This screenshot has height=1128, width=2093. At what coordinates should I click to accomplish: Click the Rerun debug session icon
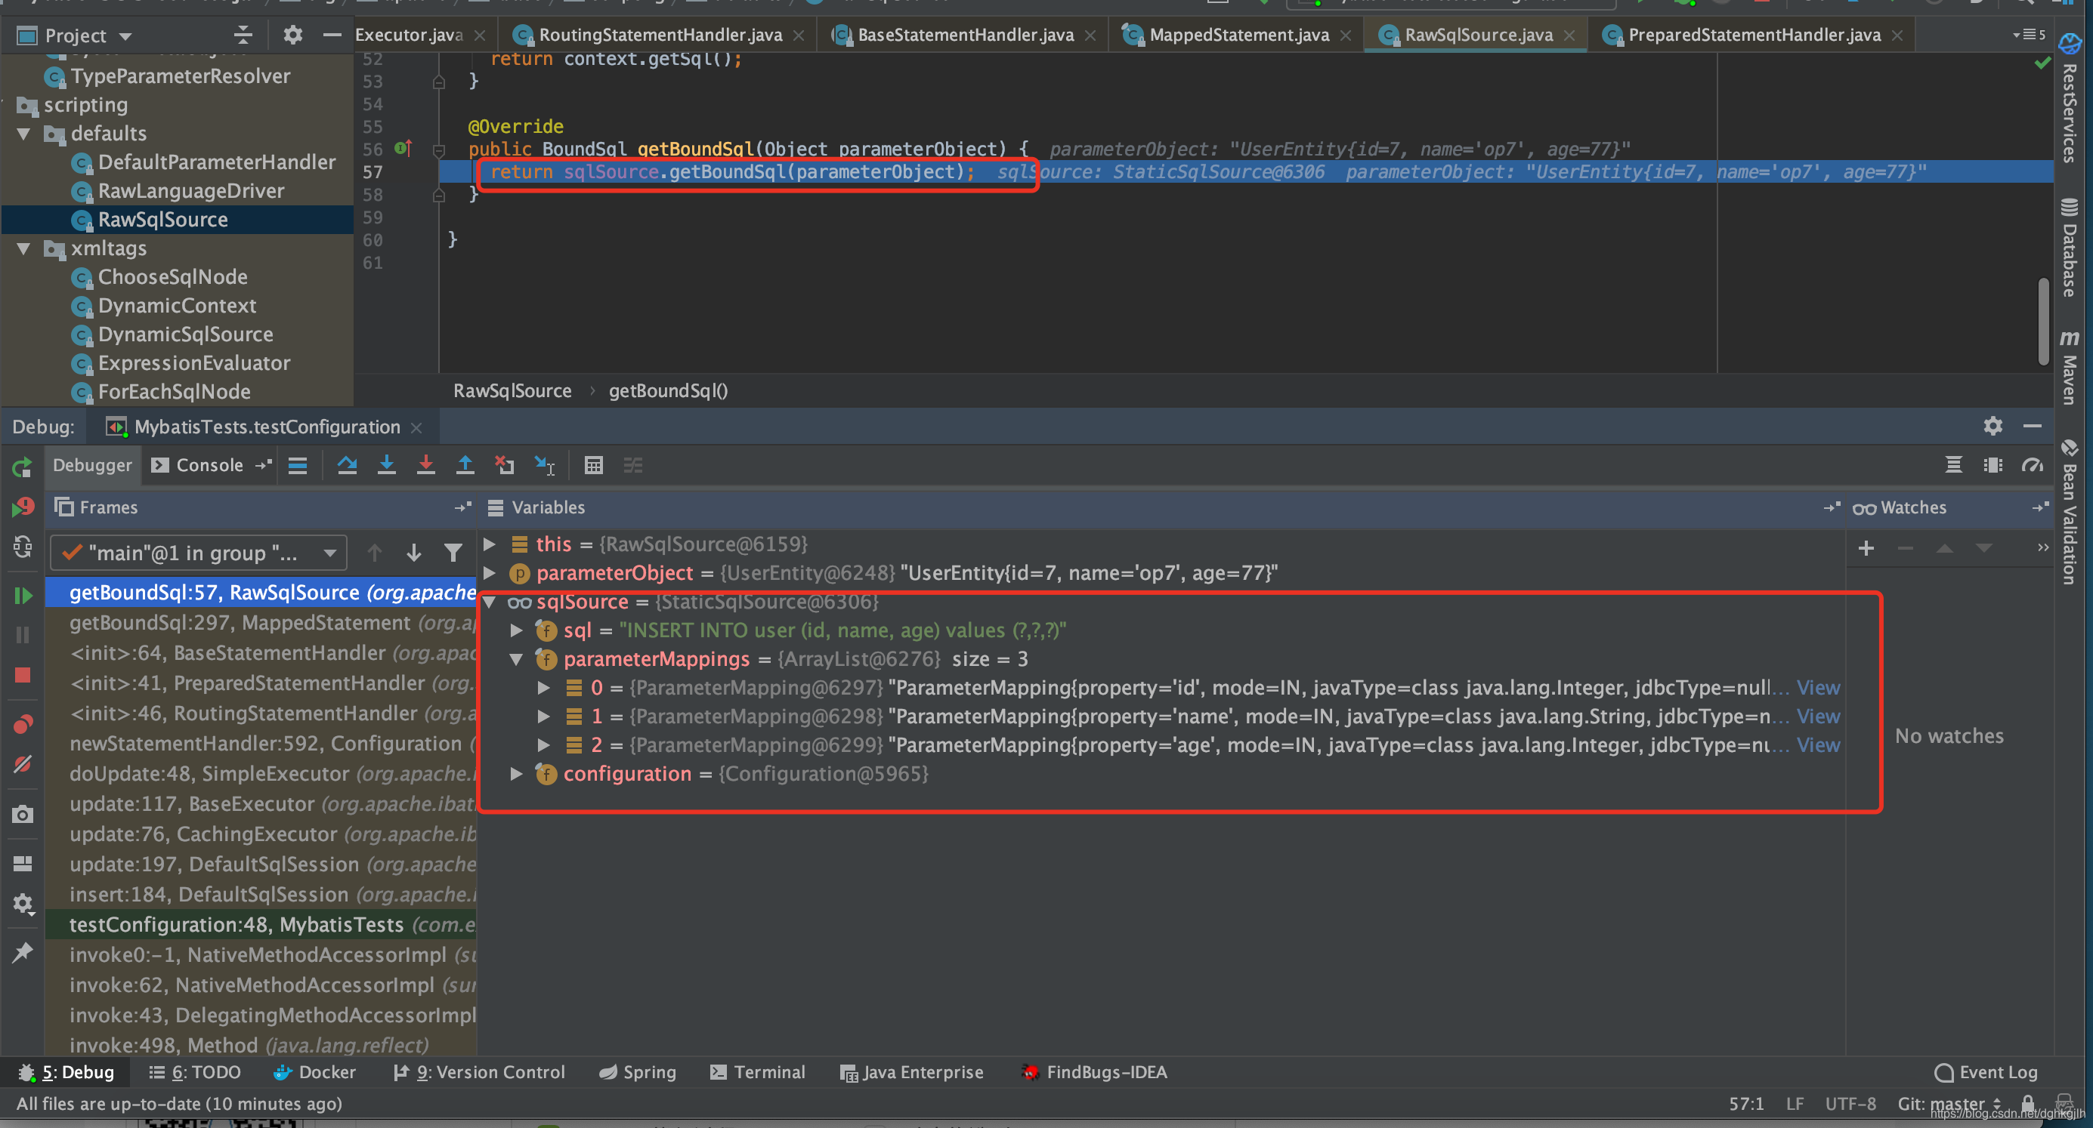tap(23, 468)
